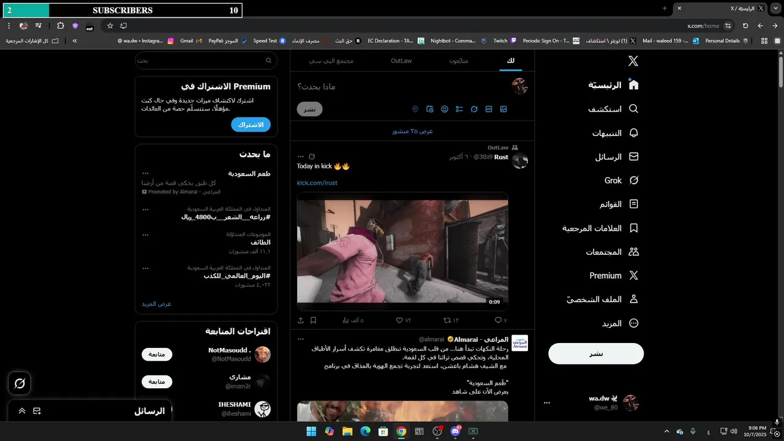Open Chrome extensions puzzle icon
The image size is (784, 441).
[60, 26]
